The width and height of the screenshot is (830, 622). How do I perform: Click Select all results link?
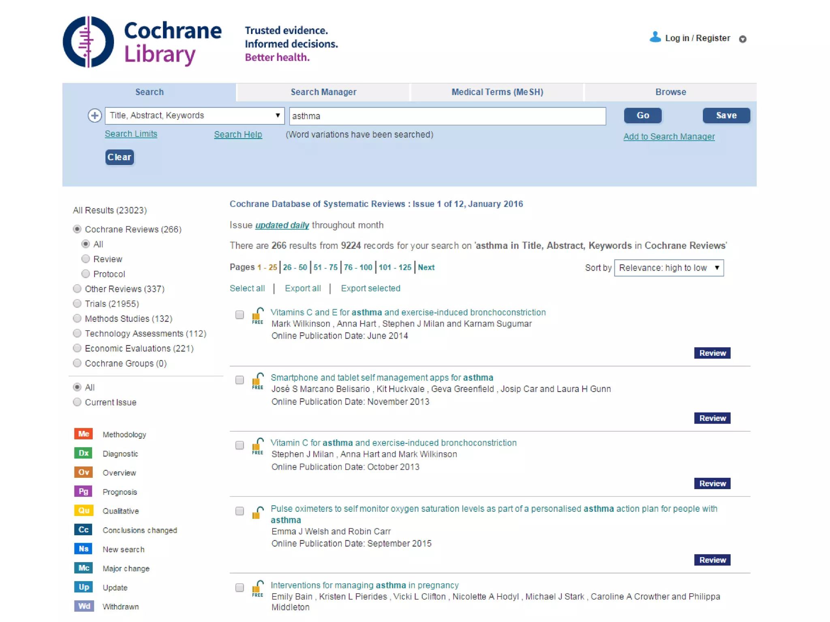tap(247, 288)
